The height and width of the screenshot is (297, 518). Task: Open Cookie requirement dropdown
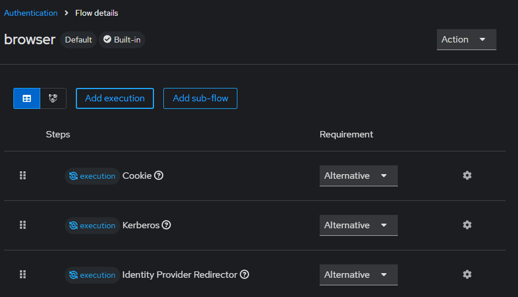click(x=358, y=176)
